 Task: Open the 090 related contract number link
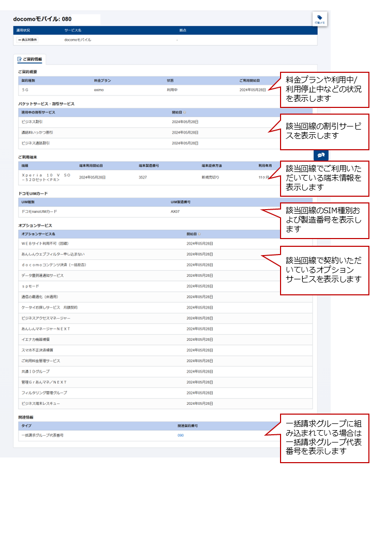(x=180, y=435)
